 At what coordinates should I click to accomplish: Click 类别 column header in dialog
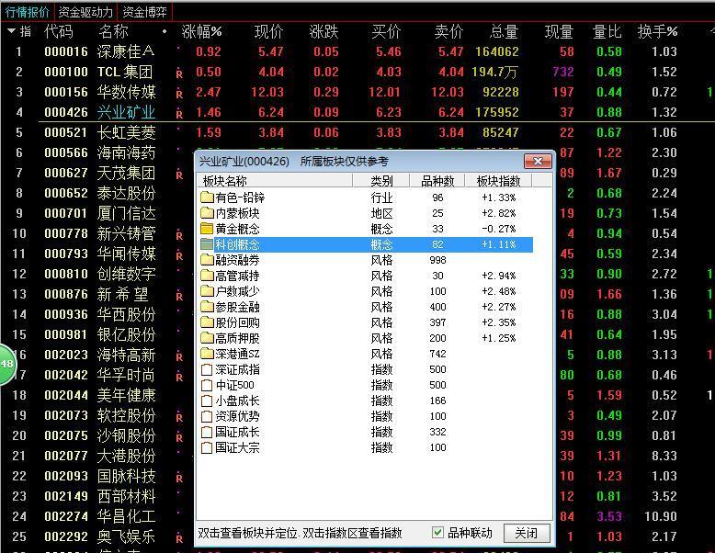[x=381, y=181]
